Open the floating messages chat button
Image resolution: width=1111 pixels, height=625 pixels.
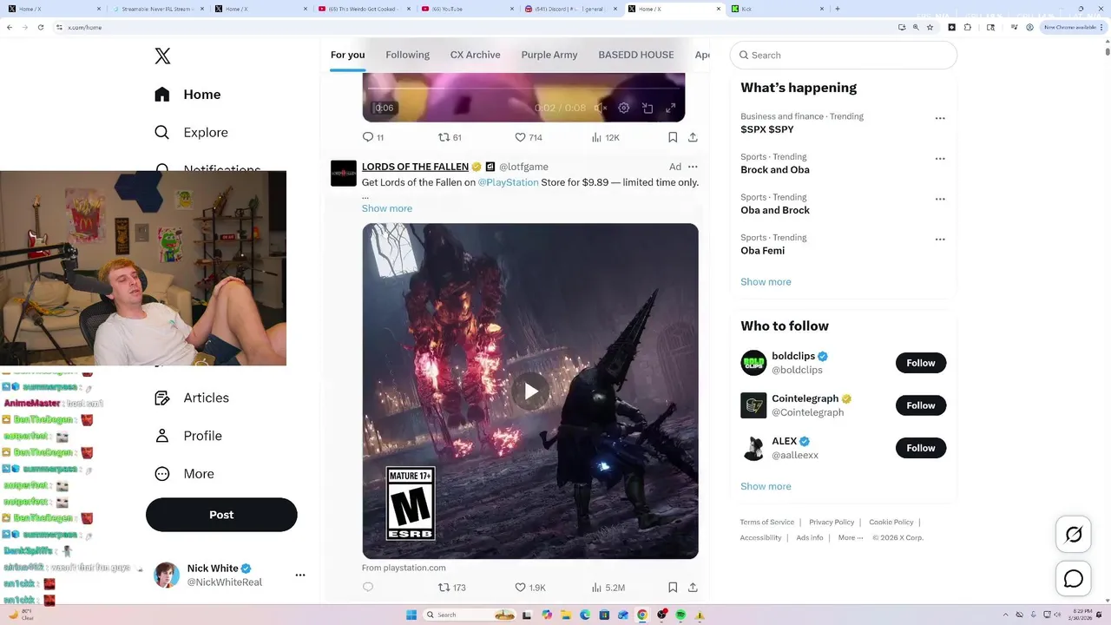pos(1074,578)
